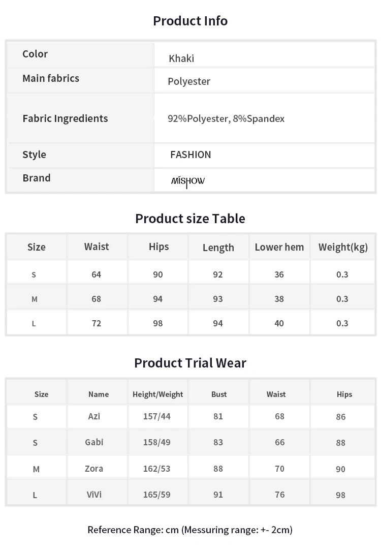Select the waist value 64 for size S
This screenshot has height=550, width=381.
[x=97, y=274]
